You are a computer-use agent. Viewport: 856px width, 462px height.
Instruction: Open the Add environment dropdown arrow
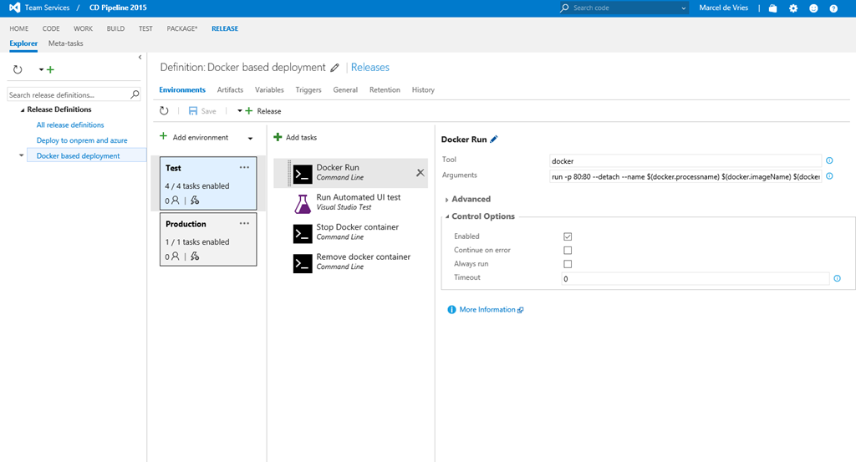[250, 138]
